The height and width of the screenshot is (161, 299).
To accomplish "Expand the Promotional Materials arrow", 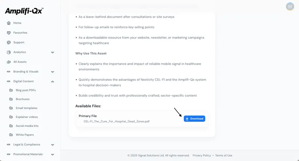I will (53, 154).
